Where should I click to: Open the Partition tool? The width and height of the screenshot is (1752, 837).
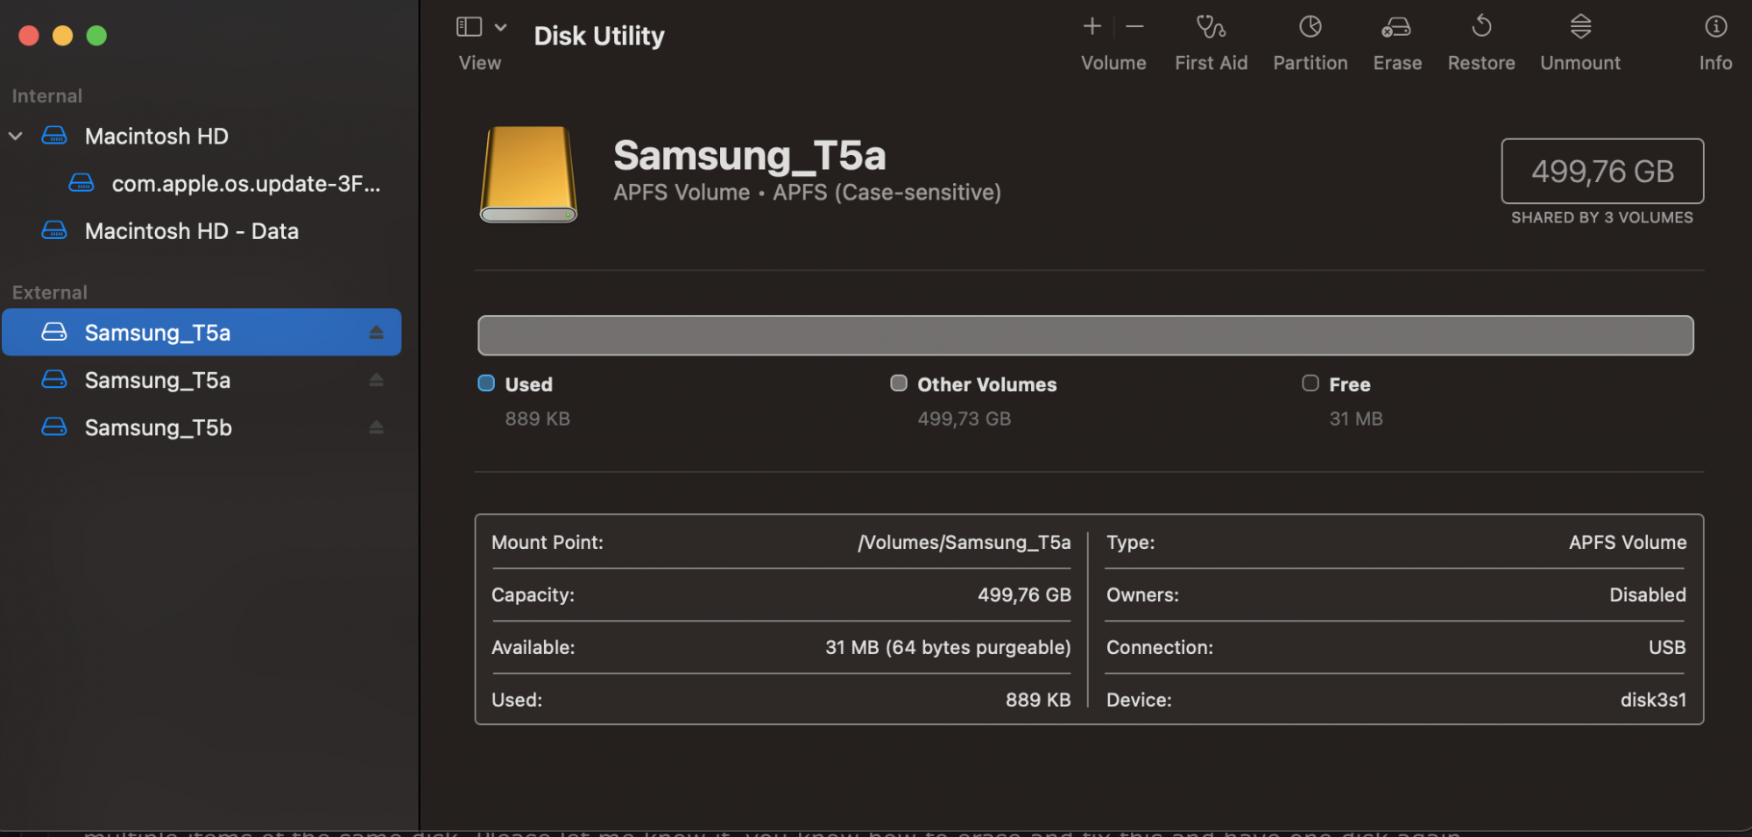click(x=1310, y=28)
